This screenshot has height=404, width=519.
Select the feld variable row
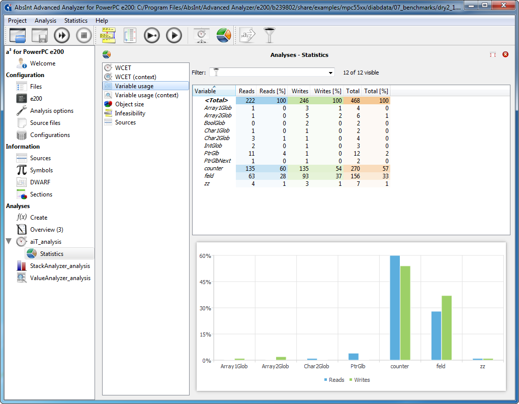(x=291, y=176)
